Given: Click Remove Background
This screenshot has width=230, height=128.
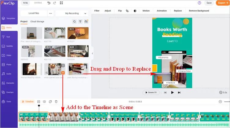Looking at the screenshot, I should [x=199, y=11].
